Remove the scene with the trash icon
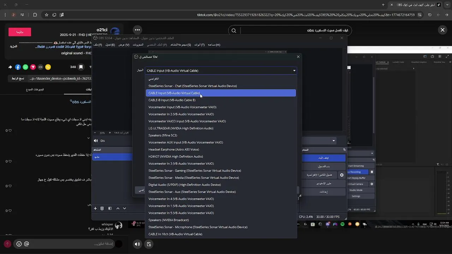 102,208
